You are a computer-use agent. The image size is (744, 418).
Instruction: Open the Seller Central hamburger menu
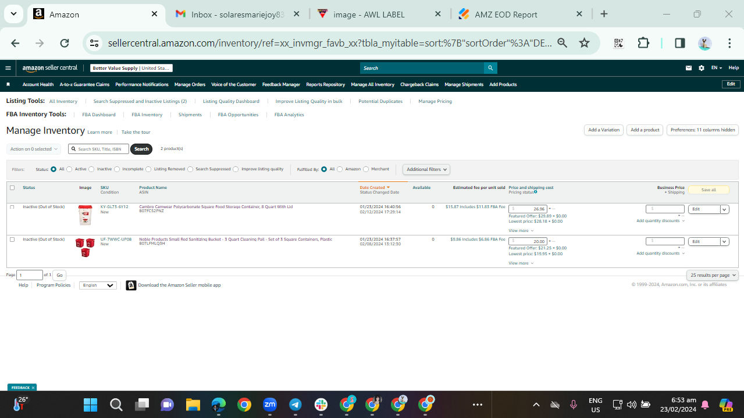coord(8,68)
